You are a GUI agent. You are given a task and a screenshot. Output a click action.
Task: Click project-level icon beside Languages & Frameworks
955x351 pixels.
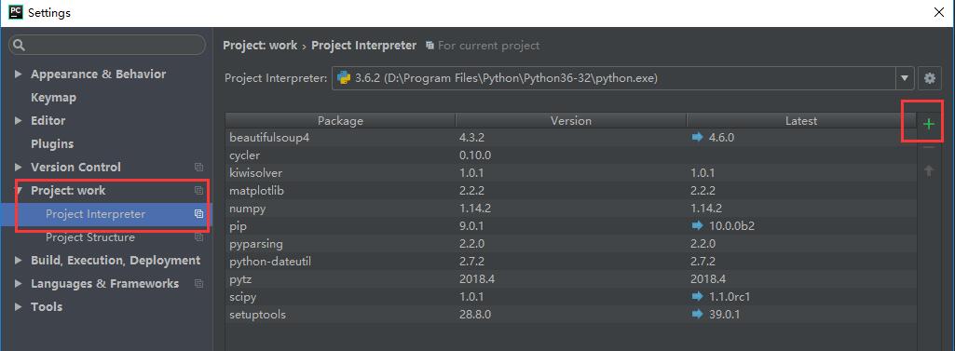pos(198,283)
